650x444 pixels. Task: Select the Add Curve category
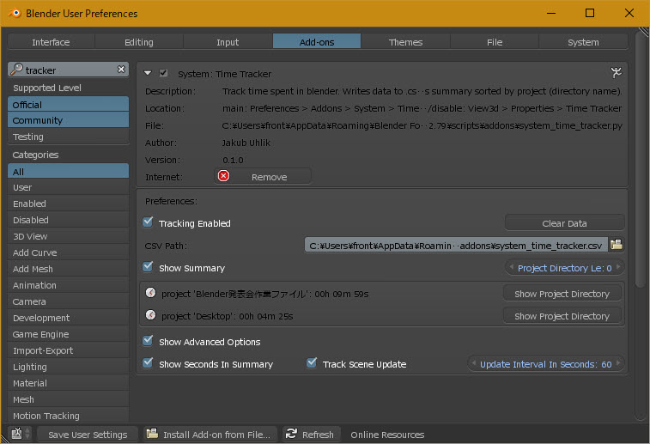pyautogui.click(x=69, y=252)
